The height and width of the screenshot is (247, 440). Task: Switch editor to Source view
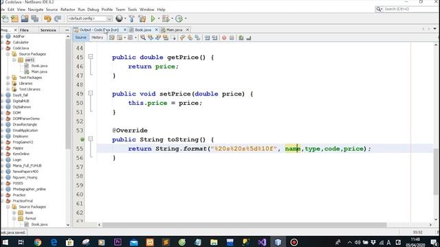coord(81,38)
